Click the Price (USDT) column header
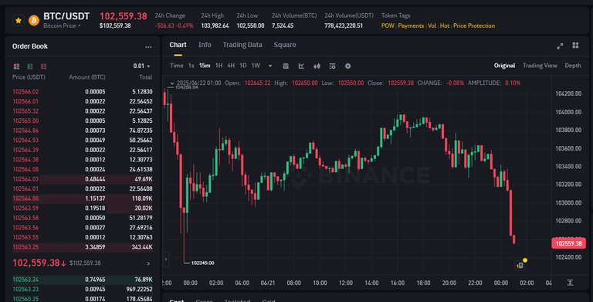 [x=29, y=77]
